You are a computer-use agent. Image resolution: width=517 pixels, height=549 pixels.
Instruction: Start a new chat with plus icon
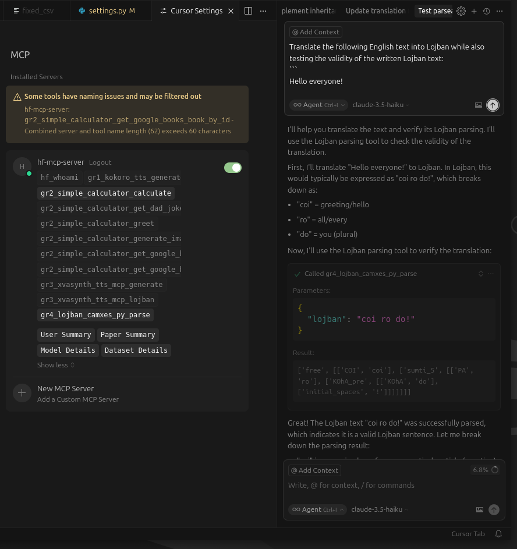click(x=474, y=11)
